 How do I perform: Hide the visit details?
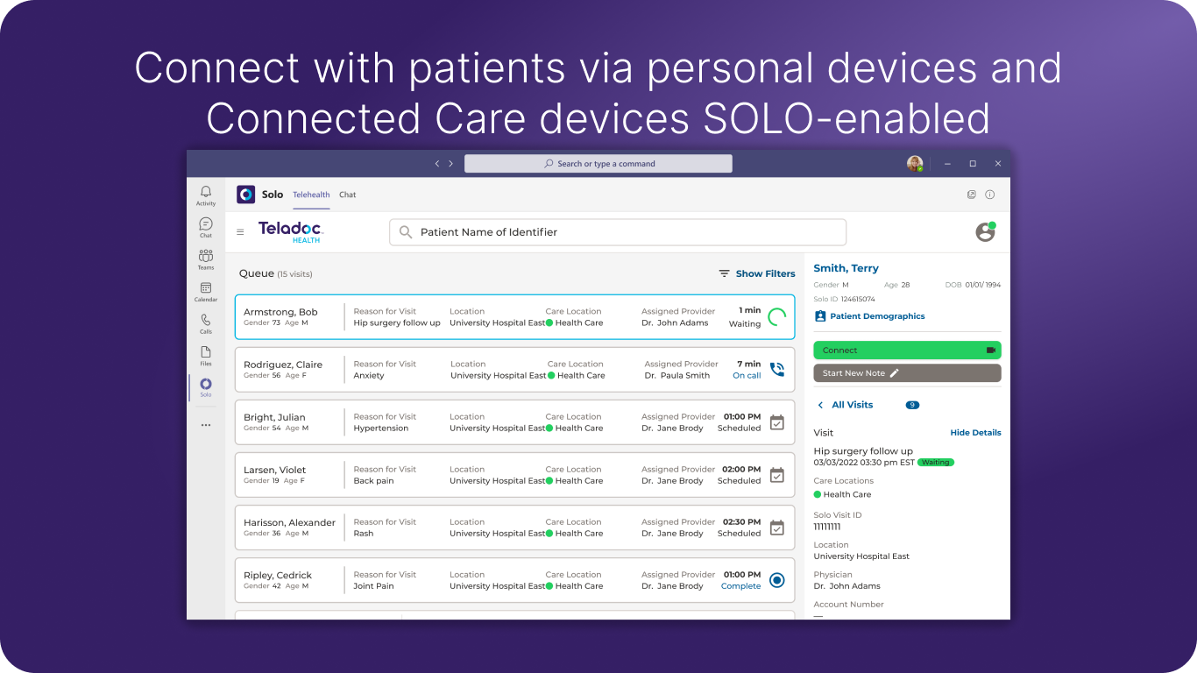975,433
